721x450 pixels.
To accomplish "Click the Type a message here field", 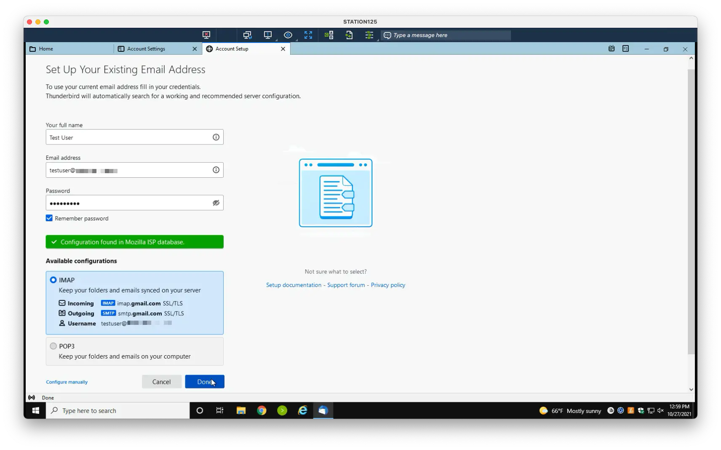I will click(x=446, y=35).
